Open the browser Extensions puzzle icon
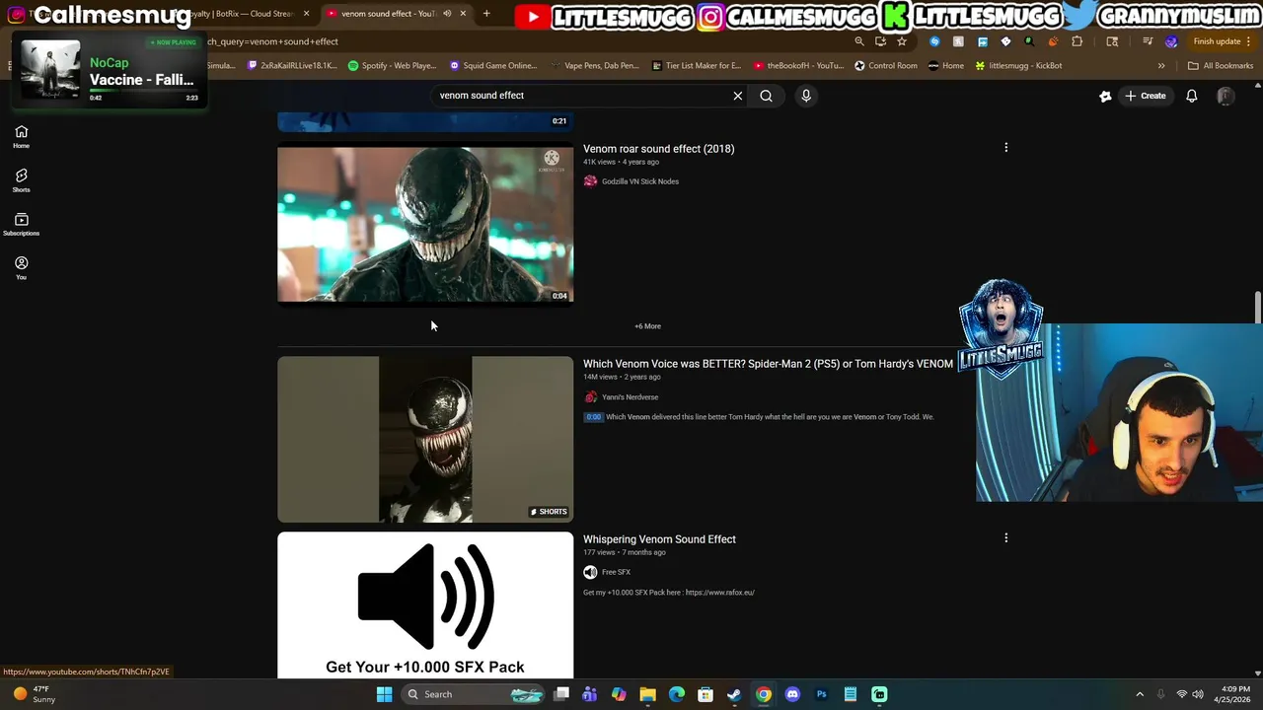 click(1077, 41)
